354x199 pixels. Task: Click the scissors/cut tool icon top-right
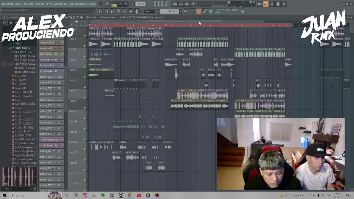[272, 4]
